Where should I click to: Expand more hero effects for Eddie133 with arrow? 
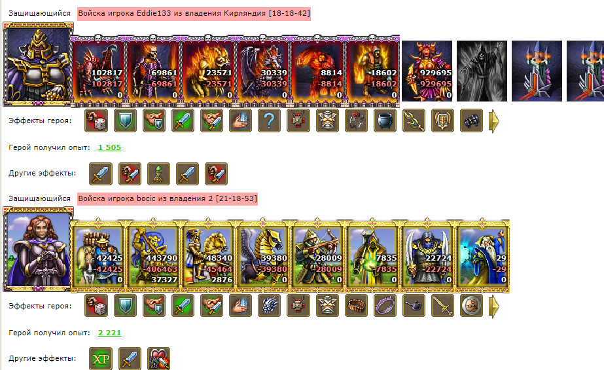(494, 121)
